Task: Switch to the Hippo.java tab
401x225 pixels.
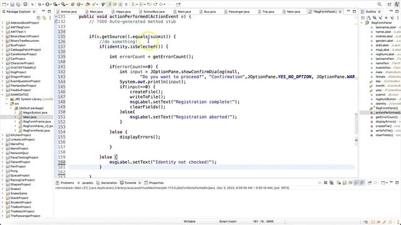Action: pyautogui.click(x=123, y=12)
